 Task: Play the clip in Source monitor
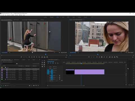tap(34, 57)
